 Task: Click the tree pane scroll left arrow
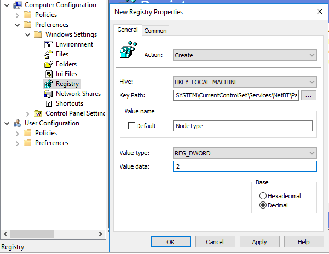tap(5, 234)
